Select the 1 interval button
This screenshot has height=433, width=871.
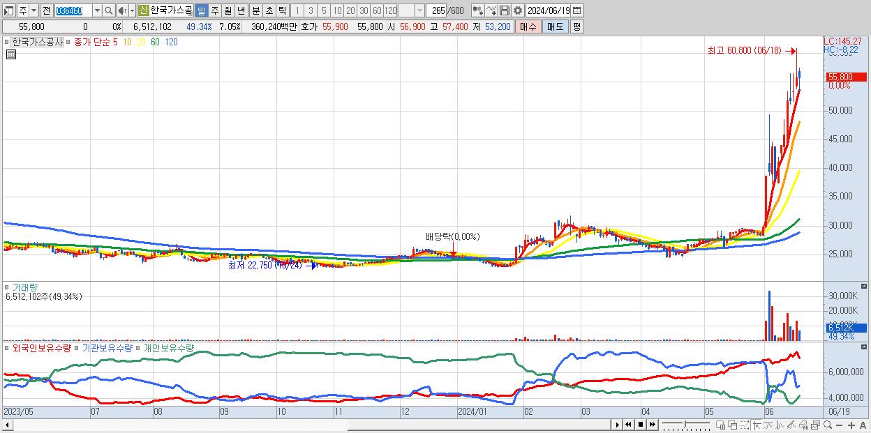(297, 10)
